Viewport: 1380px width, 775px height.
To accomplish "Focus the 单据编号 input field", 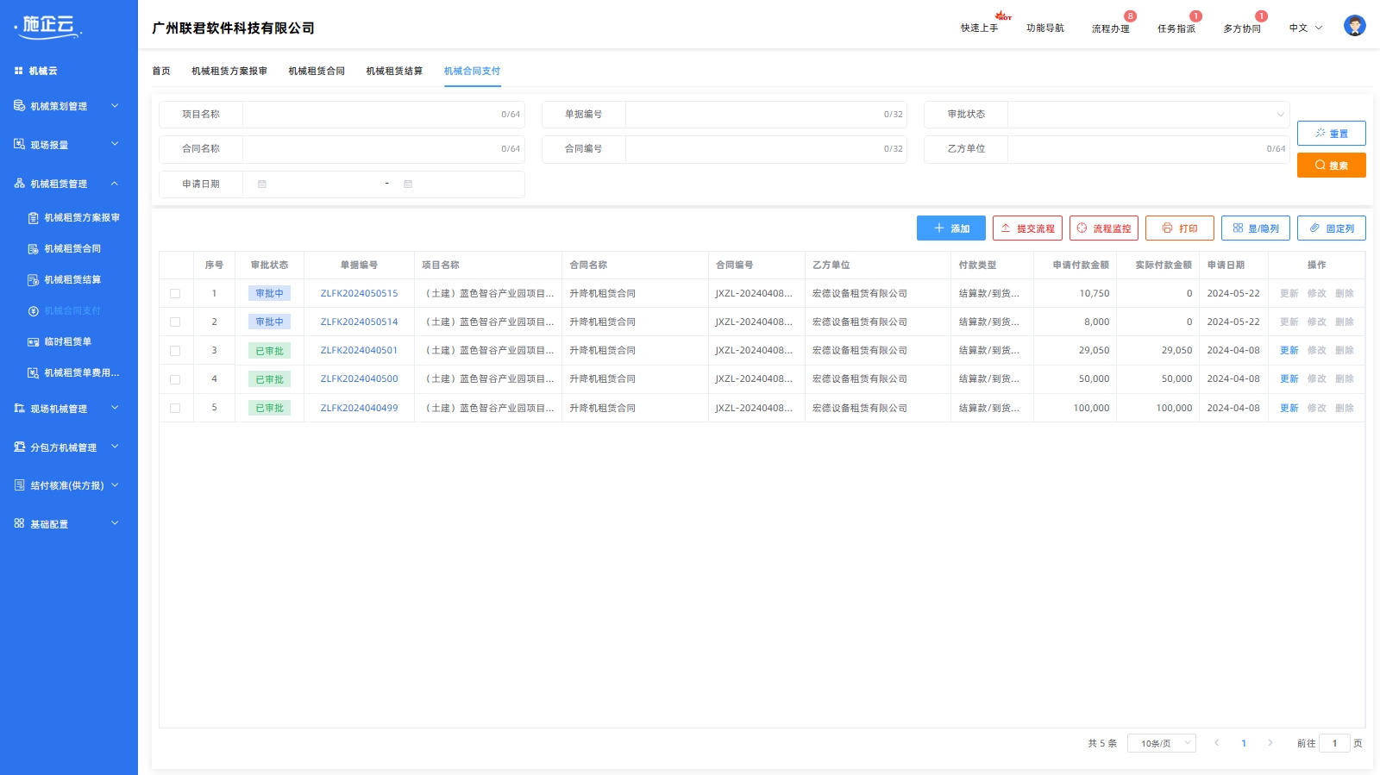I will (x=766, y=115).
